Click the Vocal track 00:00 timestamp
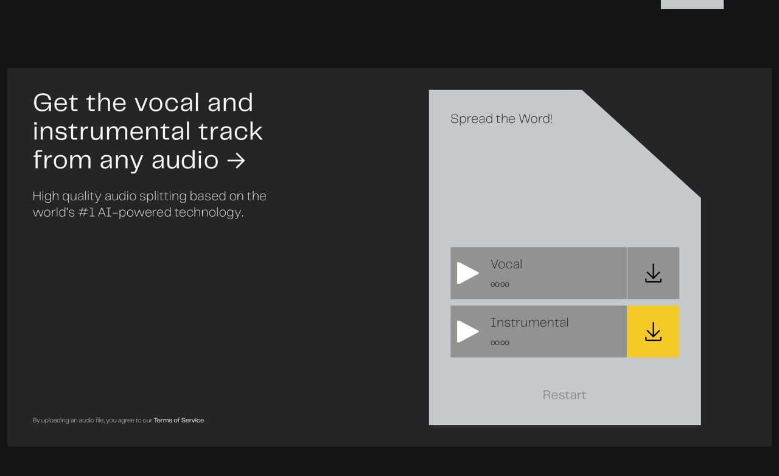 click(x=500, y=284)
